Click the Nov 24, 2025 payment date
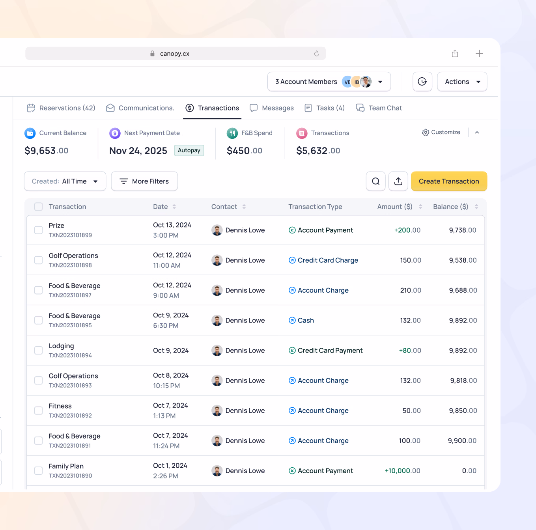 pos(138,151)
